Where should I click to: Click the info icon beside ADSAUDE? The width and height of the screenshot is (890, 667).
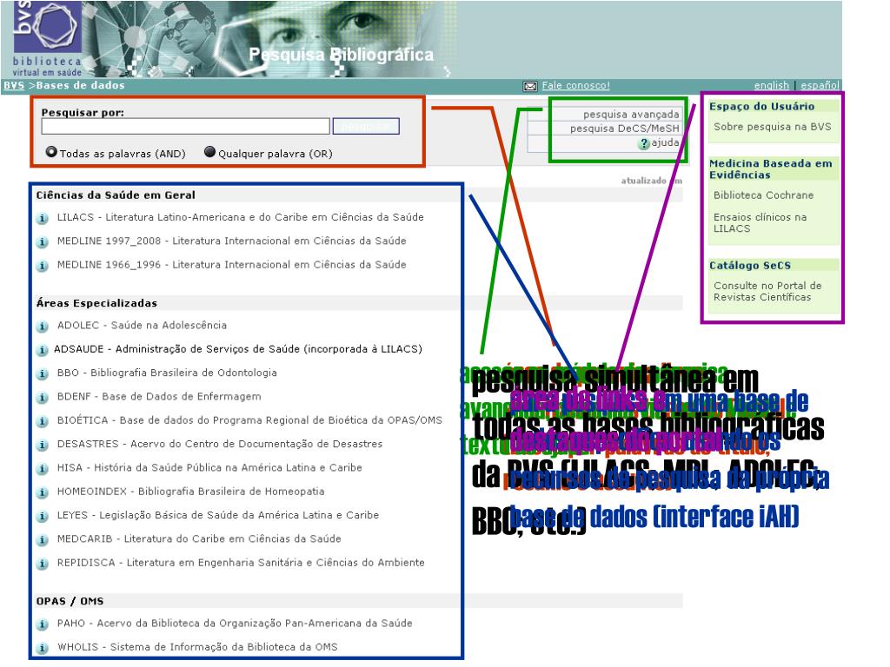pyautogui.click(x=42, y=351)
